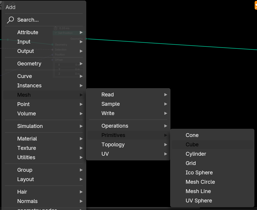Open the Sample submenu
This screenshot has width=257, height=210.
click(128, 104)
